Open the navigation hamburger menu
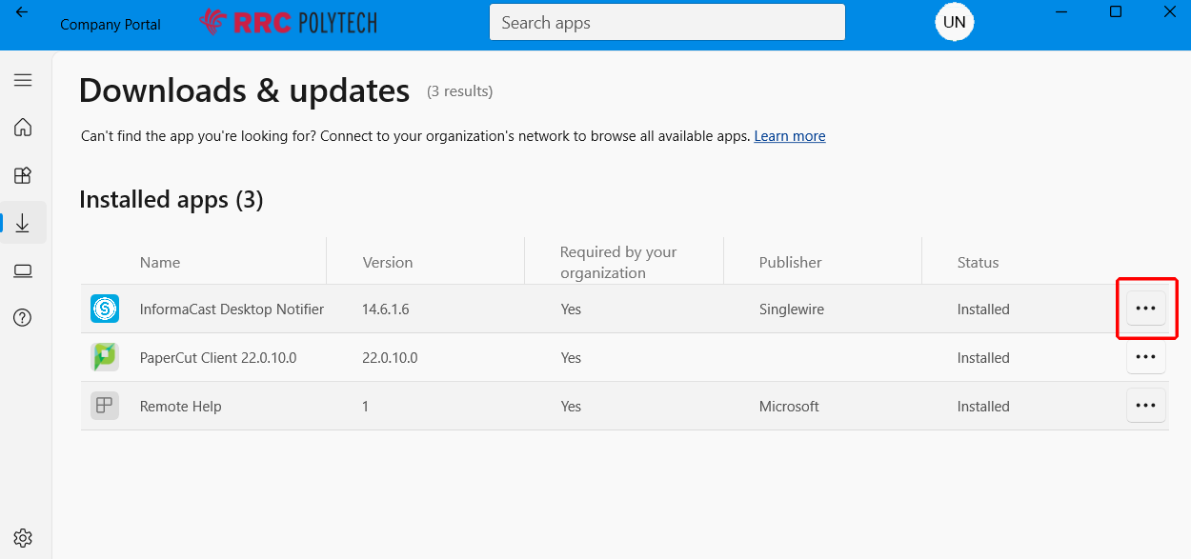1191x559 pixels. pos(23,80)
